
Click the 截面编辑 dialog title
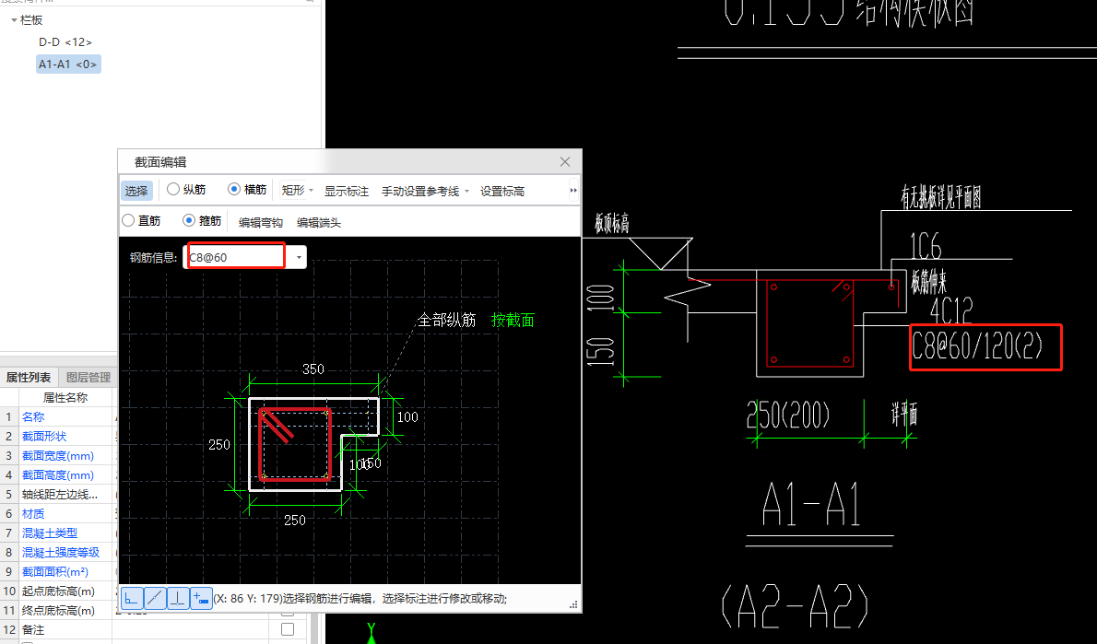[160, 162]
